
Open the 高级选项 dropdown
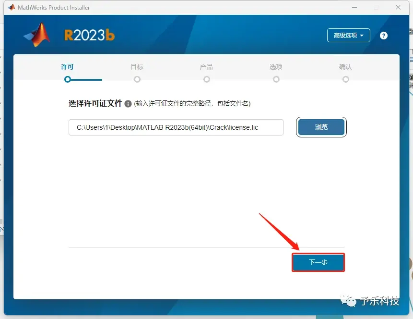pyautogui.click(x=348, y=36)
